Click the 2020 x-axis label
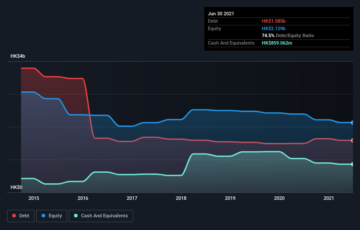The height and width of the screenshot is (230, 360). coord(279,198)
